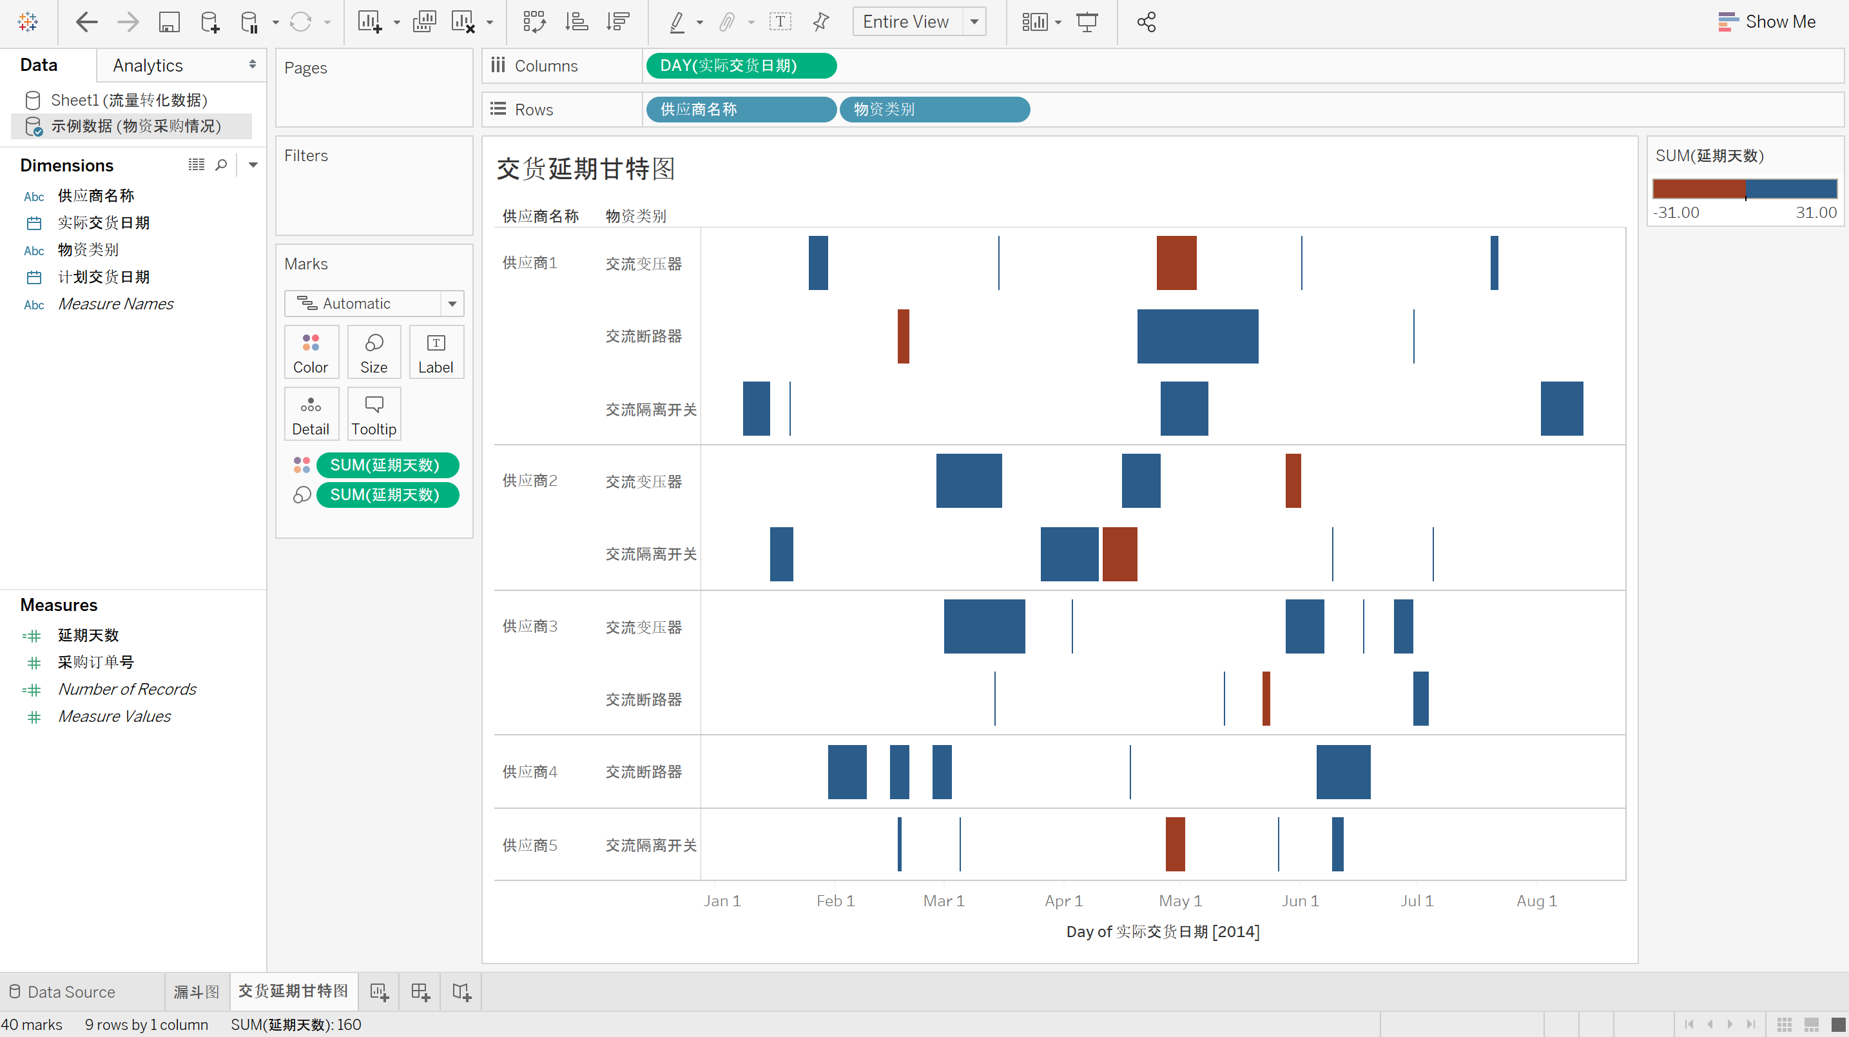
Task: Click the Tooltip marks button
Action: [373, 414]
